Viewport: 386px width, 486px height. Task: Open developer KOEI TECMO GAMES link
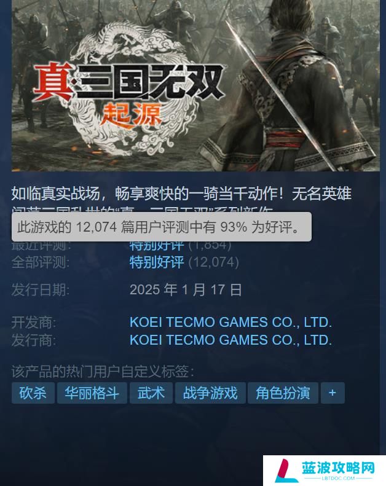pyautogui.click(x=231, y=323)
